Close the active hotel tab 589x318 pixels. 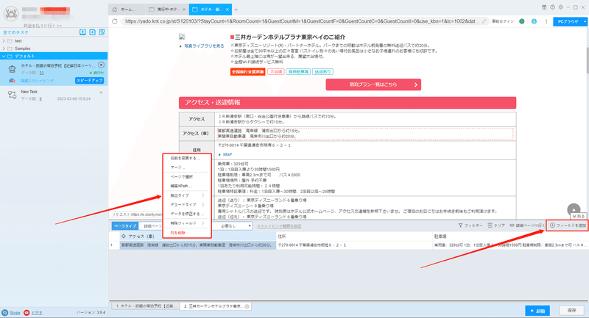(x=228, y=10)
